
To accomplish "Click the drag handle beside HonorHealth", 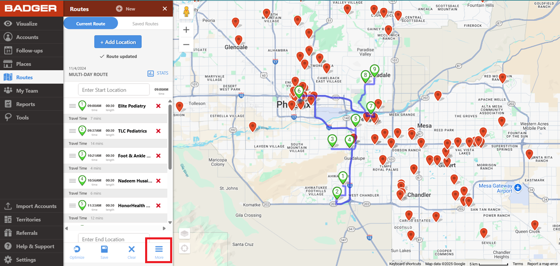I will pyautogui.click(x=72, y=205).
